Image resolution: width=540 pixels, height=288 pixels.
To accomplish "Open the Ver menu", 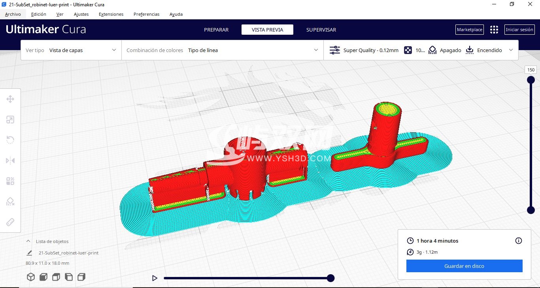I will coord(60,14).
